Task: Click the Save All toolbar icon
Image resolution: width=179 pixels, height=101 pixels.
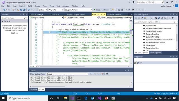Action: click(x=24, y=10)
